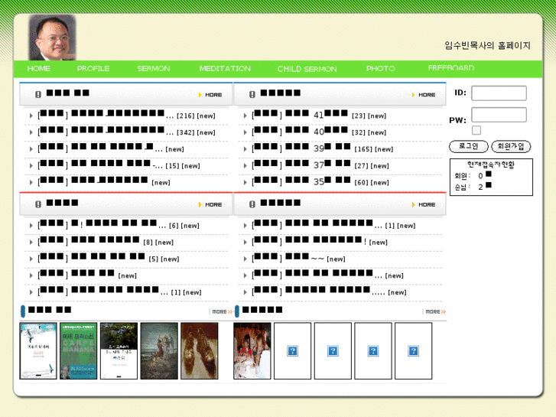Click the MORE arrow in the top-left panel
Screen dimensions: 556x417
(210, 95)
